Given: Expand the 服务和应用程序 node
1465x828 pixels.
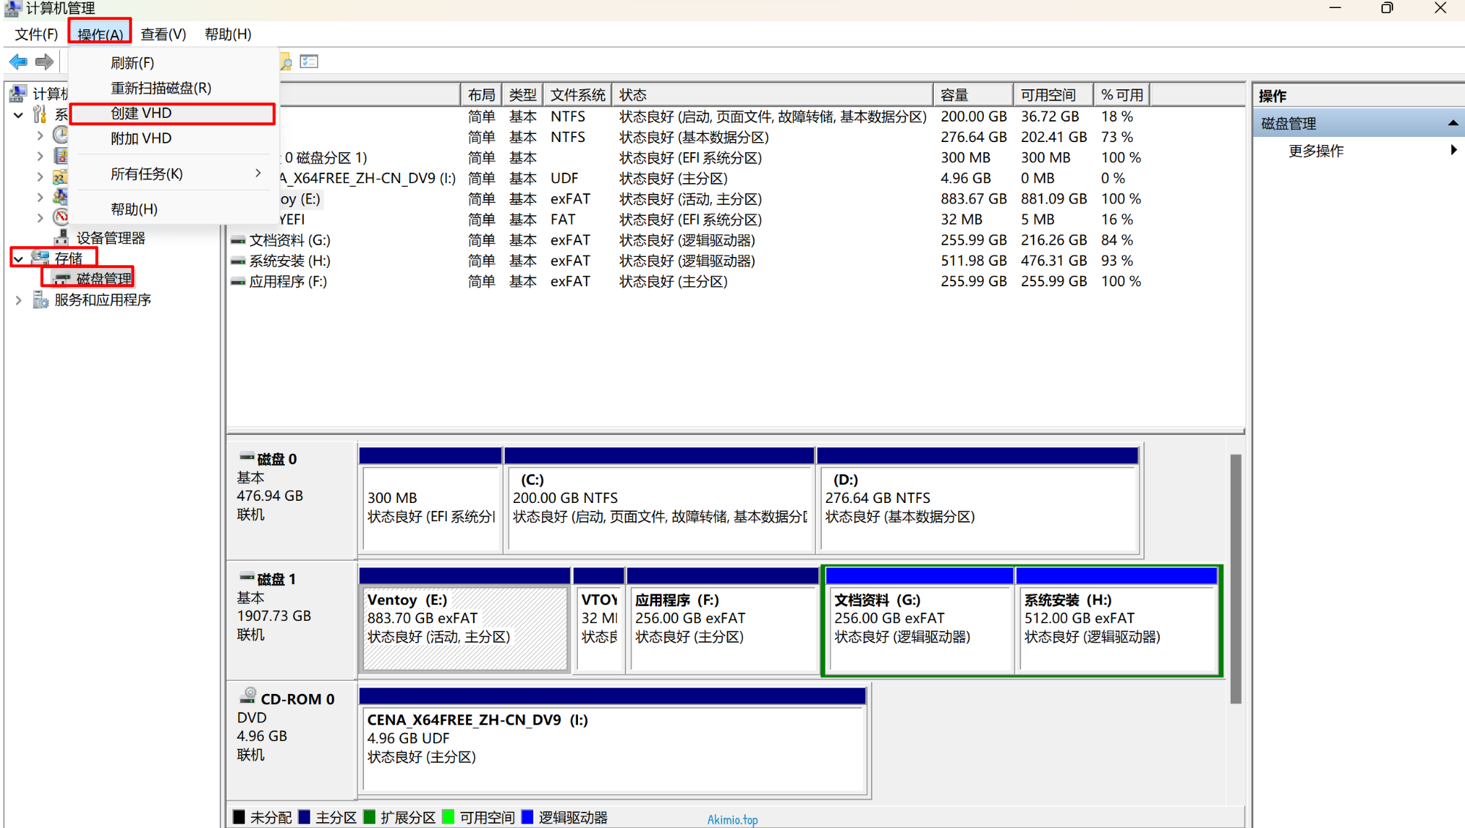Looking at the screenshot, I should [x=18, y=300].
